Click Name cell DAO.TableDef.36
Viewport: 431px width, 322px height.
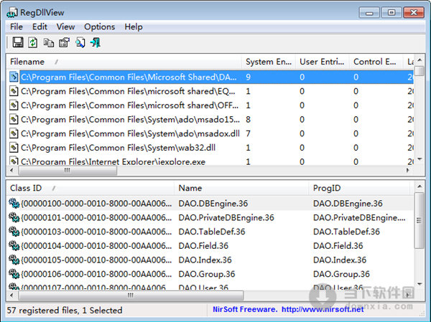coord(212,232)
